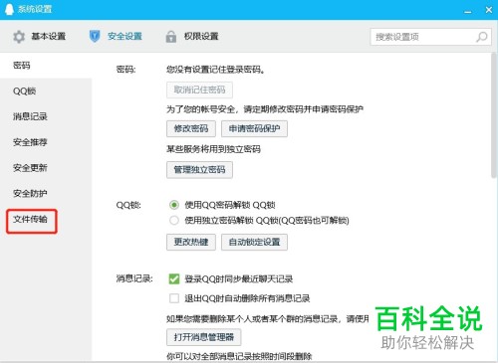Click the magnifier icon in search box
Image resolution: width=498 pixels, height=363 pixels.
pos(482,37)
